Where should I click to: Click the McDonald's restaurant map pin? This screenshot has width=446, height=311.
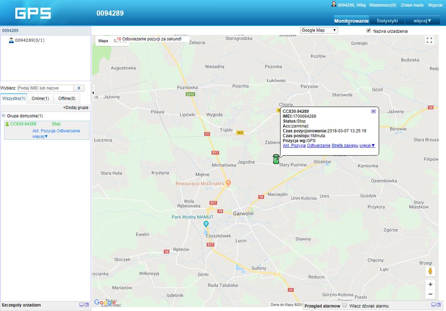click(x=228, y=183)
